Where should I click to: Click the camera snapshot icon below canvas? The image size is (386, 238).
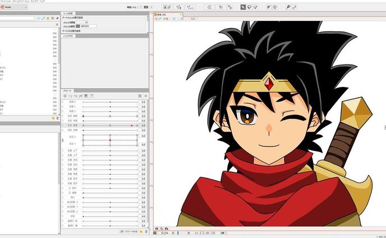pyautogui.click(x=157, y=228)
